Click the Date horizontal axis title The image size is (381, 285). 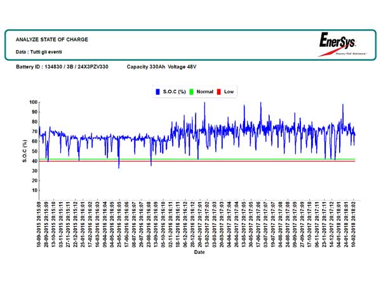click(x=200, y=251)
